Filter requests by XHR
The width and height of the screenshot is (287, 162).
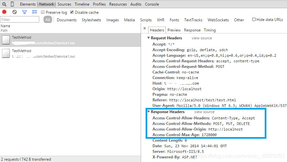161,20
